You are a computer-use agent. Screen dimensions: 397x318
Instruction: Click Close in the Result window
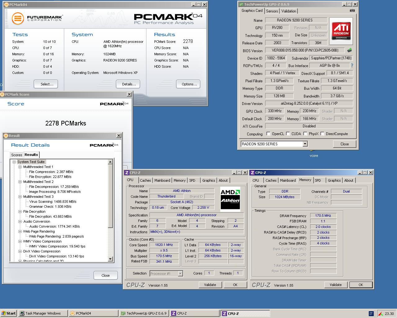click(x=105, y=275)
